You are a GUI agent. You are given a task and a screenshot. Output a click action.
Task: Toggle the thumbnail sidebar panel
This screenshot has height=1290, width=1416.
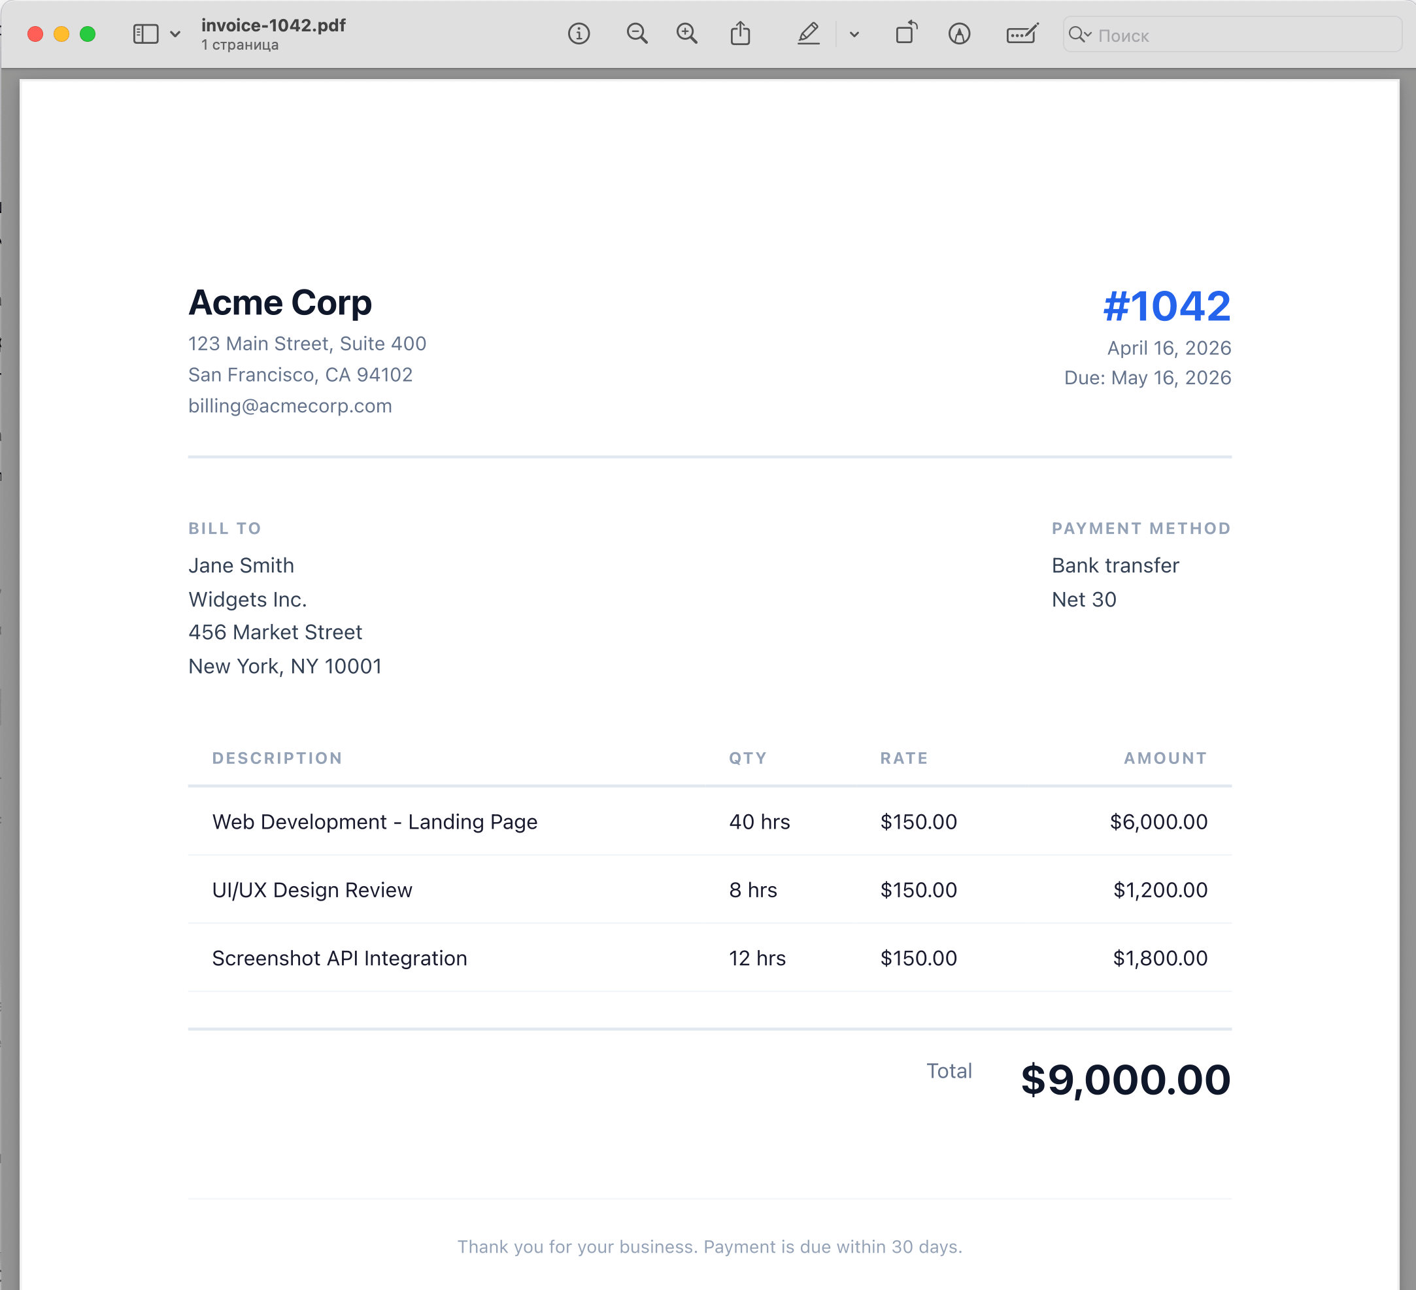(145, 33)
